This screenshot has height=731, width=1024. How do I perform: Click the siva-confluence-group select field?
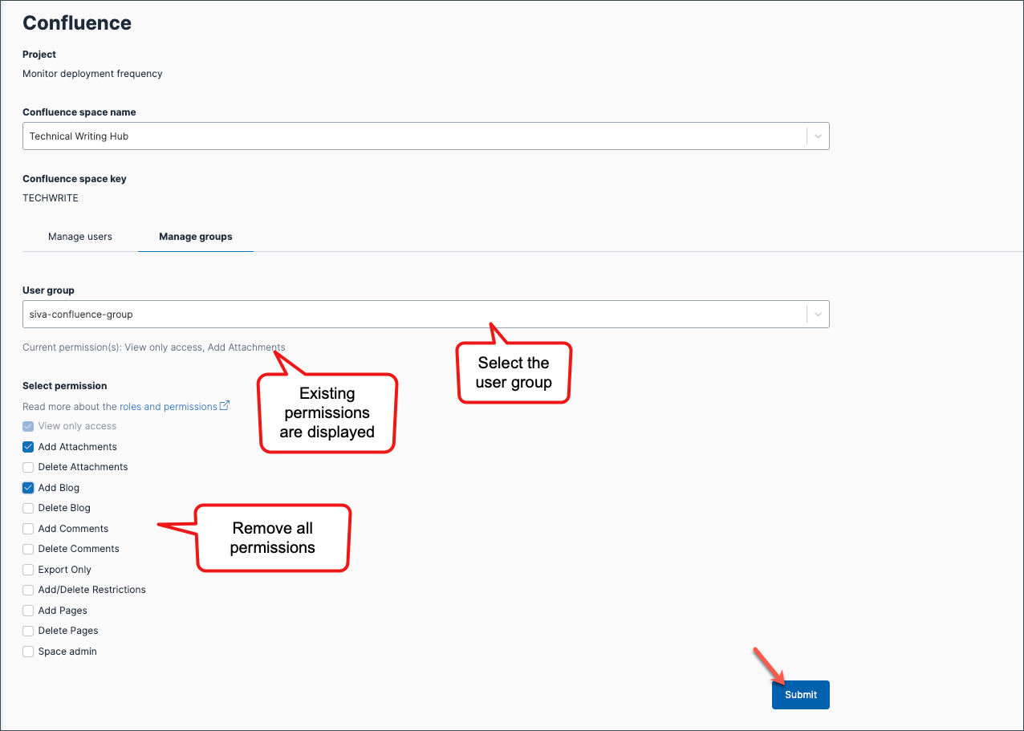[425, 315]
